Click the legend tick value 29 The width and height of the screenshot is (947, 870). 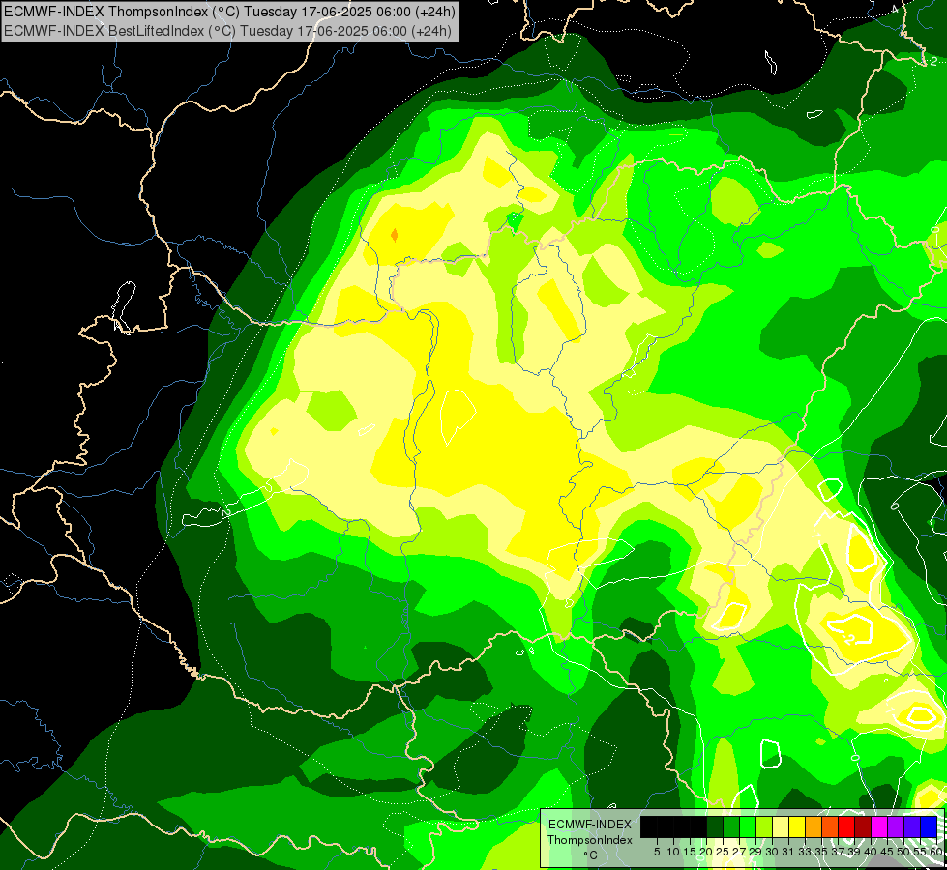pyautogui.click(x=755, y=852)
